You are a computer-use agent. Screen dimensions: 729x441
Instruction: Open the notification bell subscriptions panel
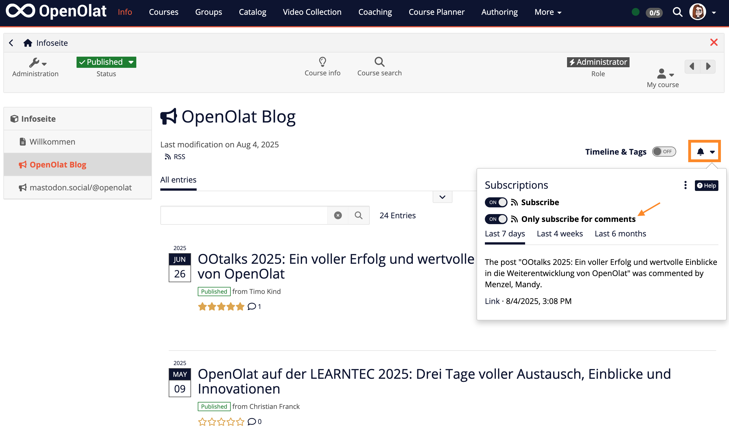pyautogui.click(x=700, y=151)
